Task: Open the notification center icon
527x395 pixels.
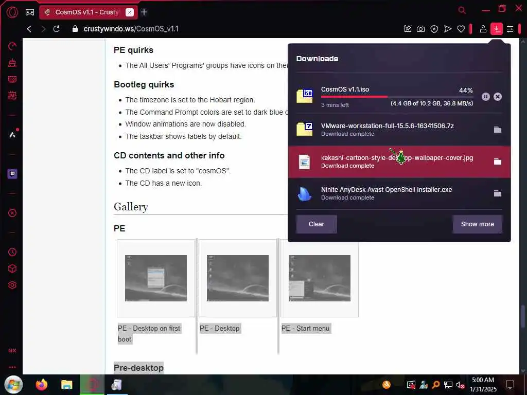Action: point(510,385)
